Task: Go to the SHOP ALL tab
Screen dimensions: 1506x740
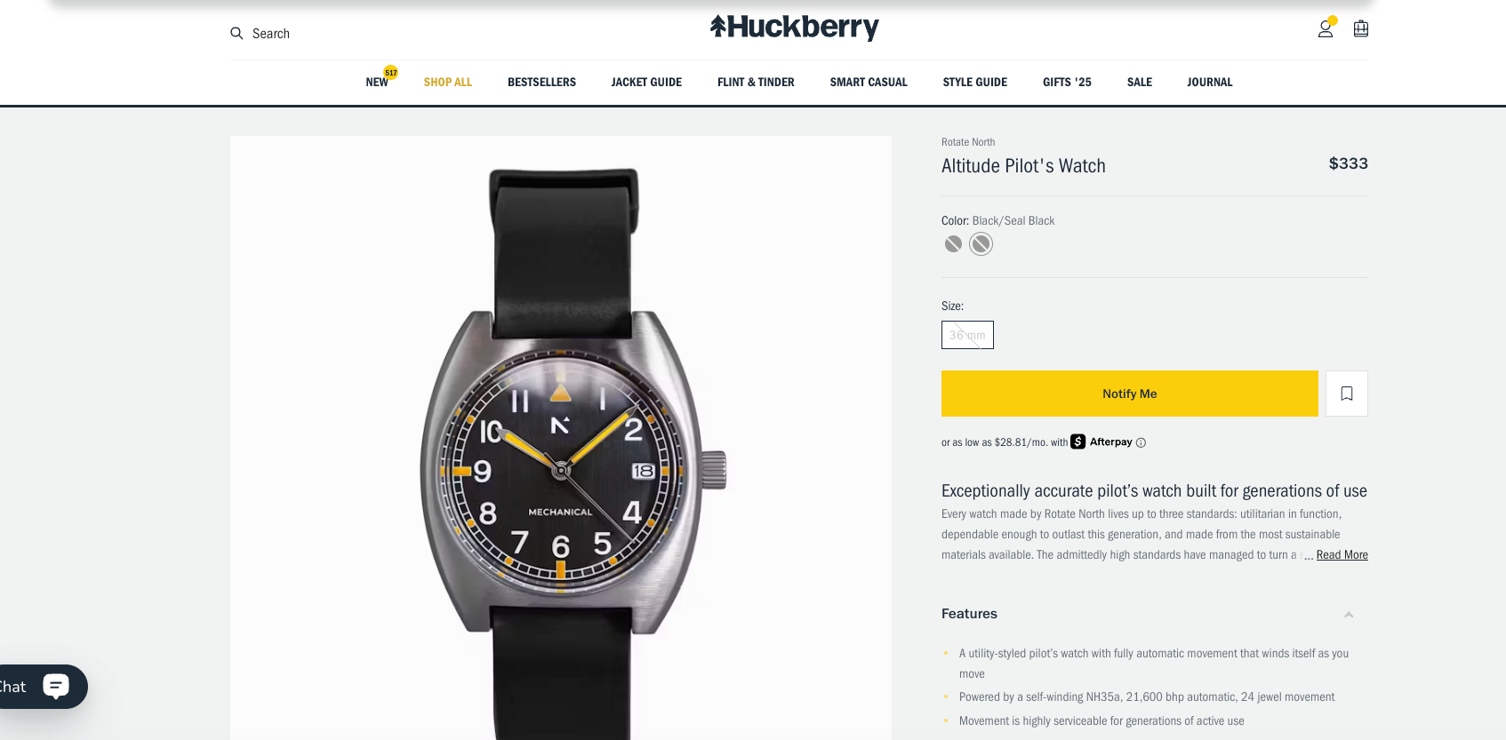Action: [448, 82]
